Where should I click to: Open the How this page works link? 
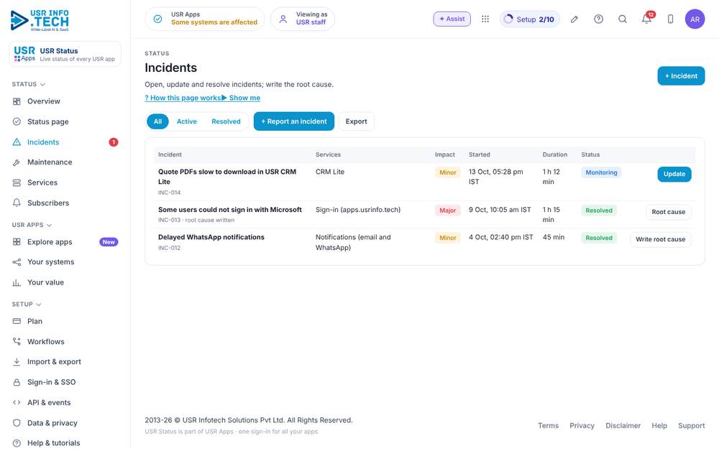(x=183, y=98)
